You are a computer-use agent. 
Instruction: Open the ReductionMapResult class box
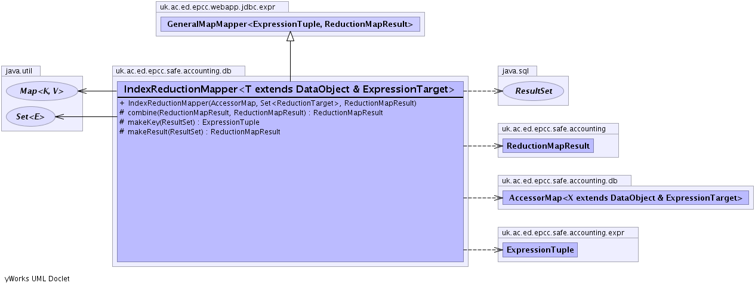tap(548, 146)
